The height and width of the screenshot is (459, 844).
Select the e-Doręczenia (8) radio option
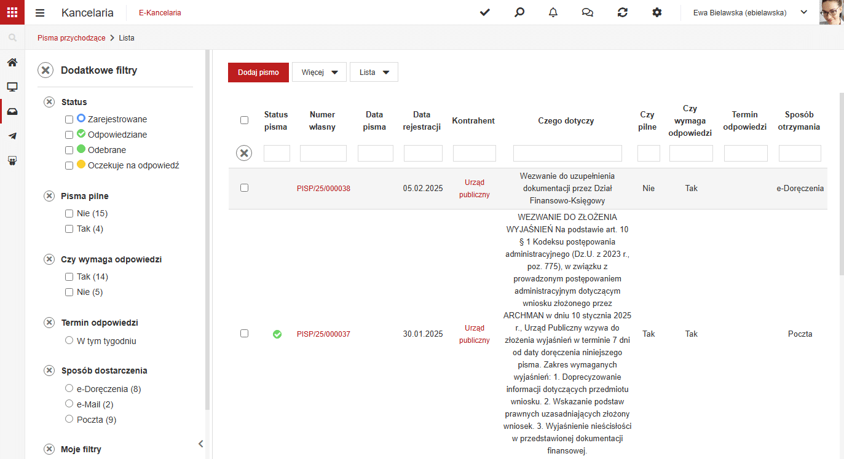69,388
